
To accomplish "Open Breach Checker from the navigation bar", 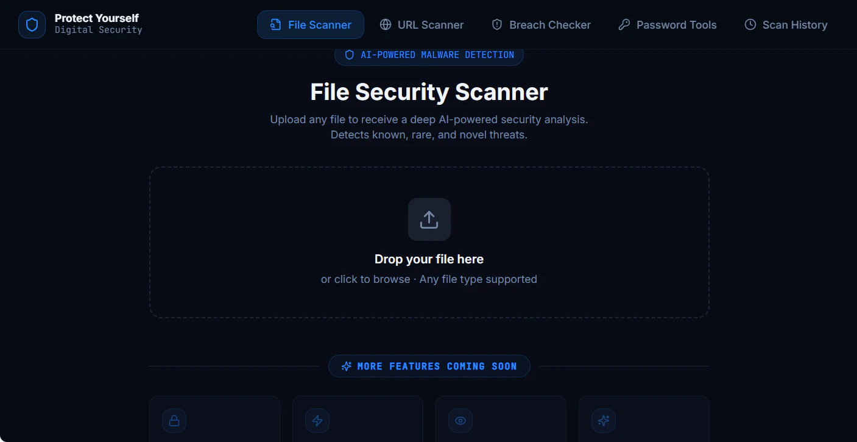I will [x=541, y=24].
